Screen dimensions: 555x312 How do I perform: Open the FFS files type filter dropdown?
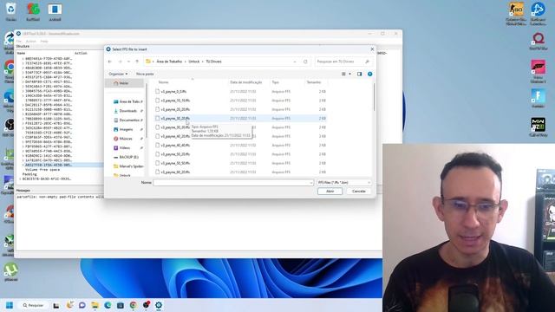pyautogui.click(x=343, y=183)
